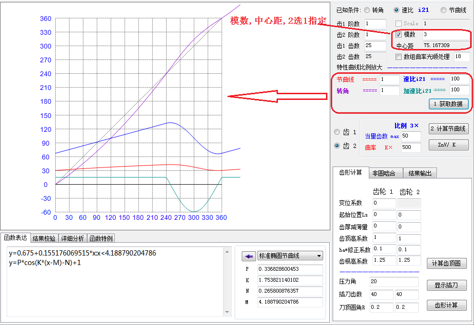Switch to the 结果校验 tab
This screenshot has height=325, width=474.
(44, 238)
